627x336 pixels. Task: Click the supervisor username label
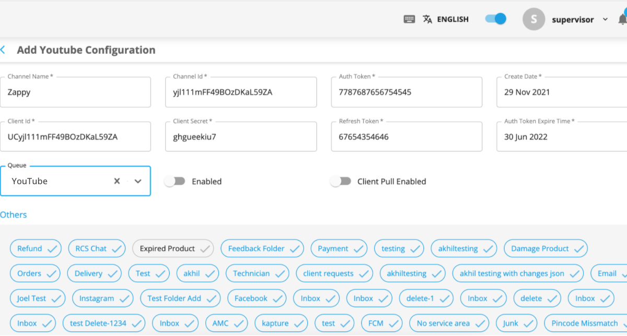pyautogui.click(x=573, y=19)
